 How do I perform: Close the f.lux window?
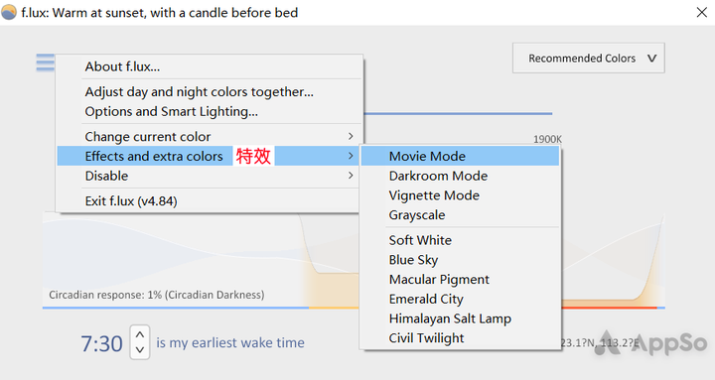702,12
